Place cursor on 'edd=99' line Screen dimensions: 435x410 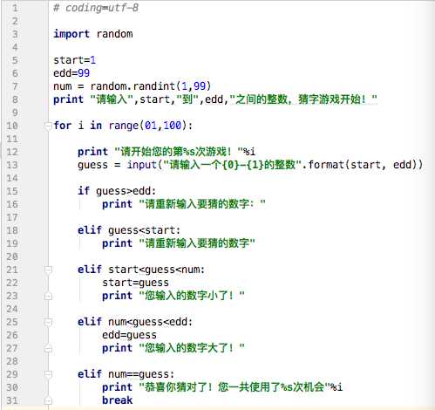71,73
